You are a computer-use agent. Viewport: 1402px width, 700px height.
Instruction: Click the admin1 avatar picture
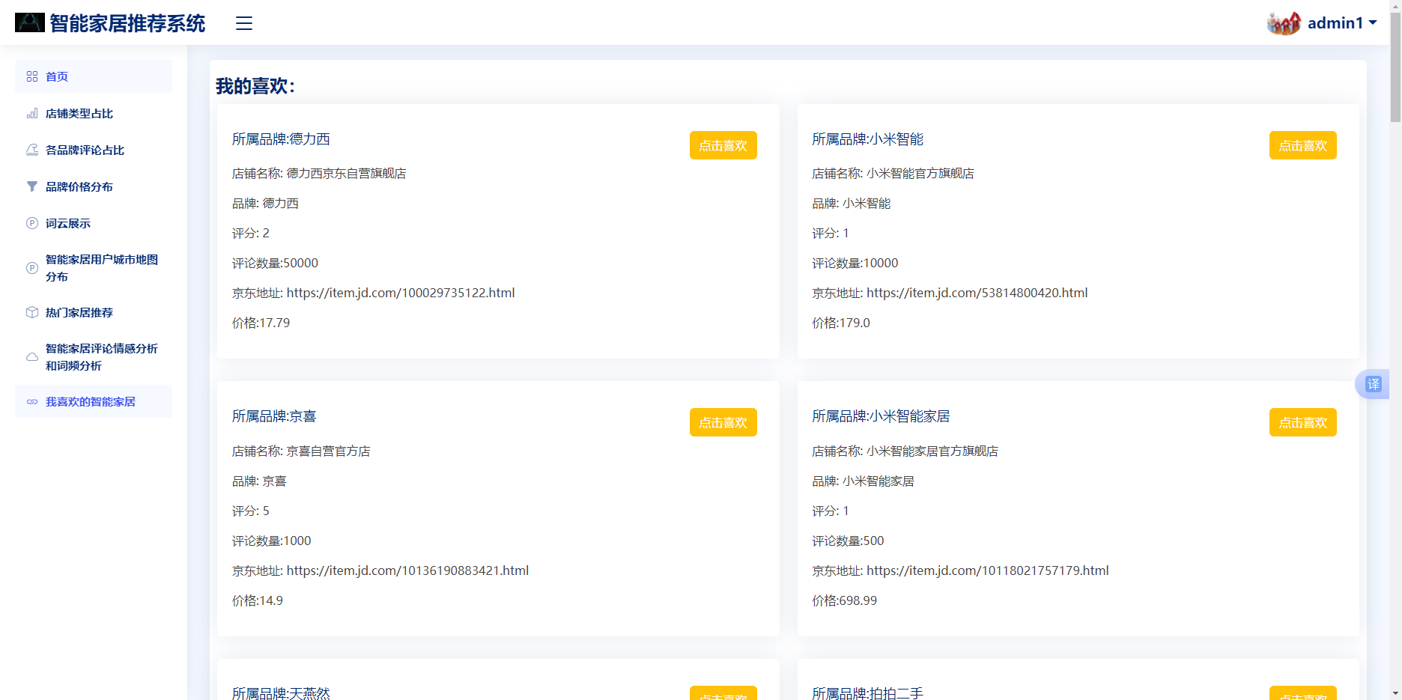click(x=1284, y=23)
